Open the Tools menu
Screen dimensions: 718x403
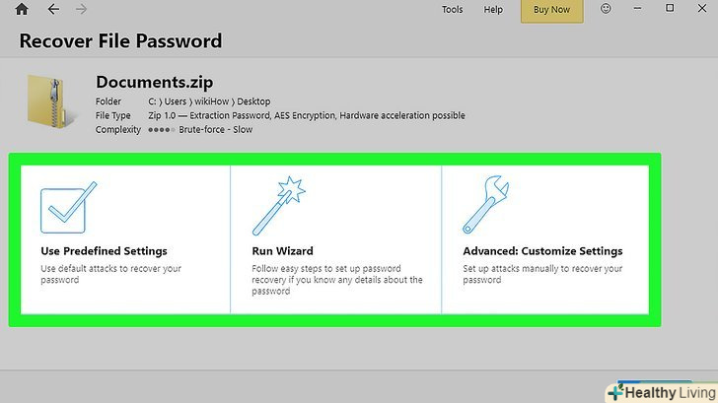pos(453,10)
